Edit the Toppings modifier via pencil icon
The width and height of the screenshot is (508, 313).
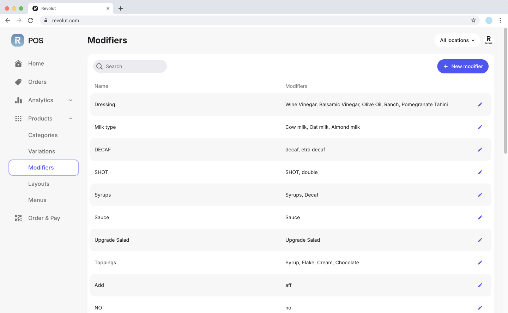coord(480,263)
